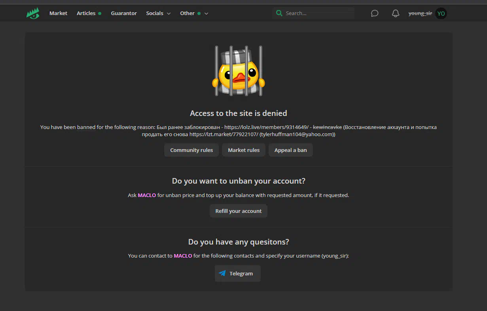Image resolution: width=487 pixels, height=311 pixels.
Task: Click the kewincavke struck-through username
Action: pos(327,127)
